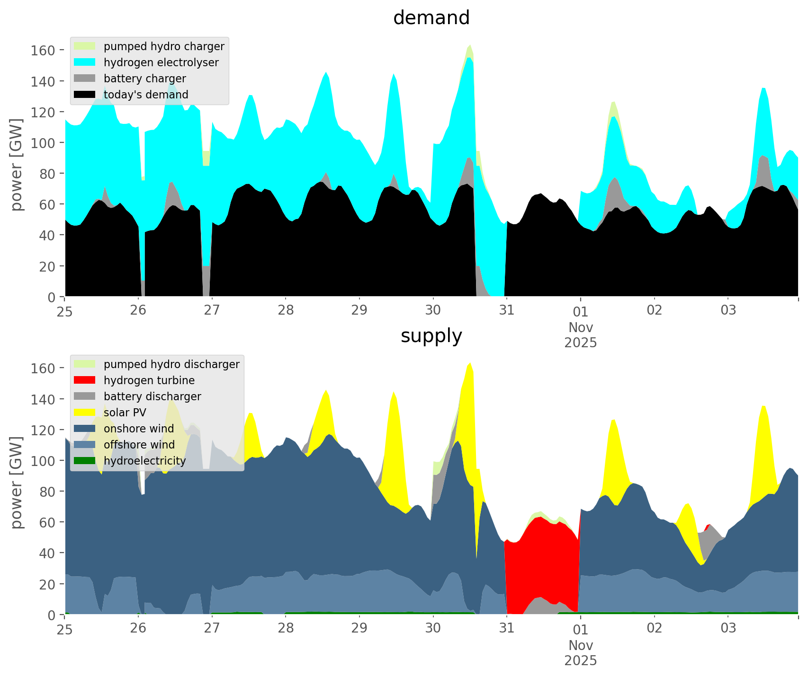Click the 160 tick on demand y-axis
The width and height of the screenshot is (808, 677).
[43, 50]
